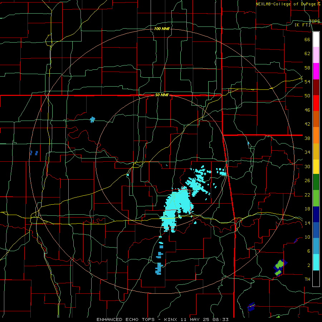Click the 22 legend value
This screenshot has width=322, height=322.
coord(307,195)
